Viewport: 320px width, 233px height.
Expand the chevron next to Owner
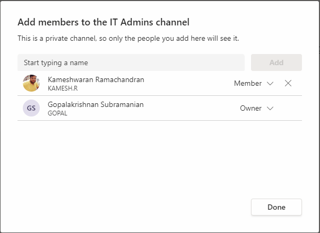[x=270, y=108]
